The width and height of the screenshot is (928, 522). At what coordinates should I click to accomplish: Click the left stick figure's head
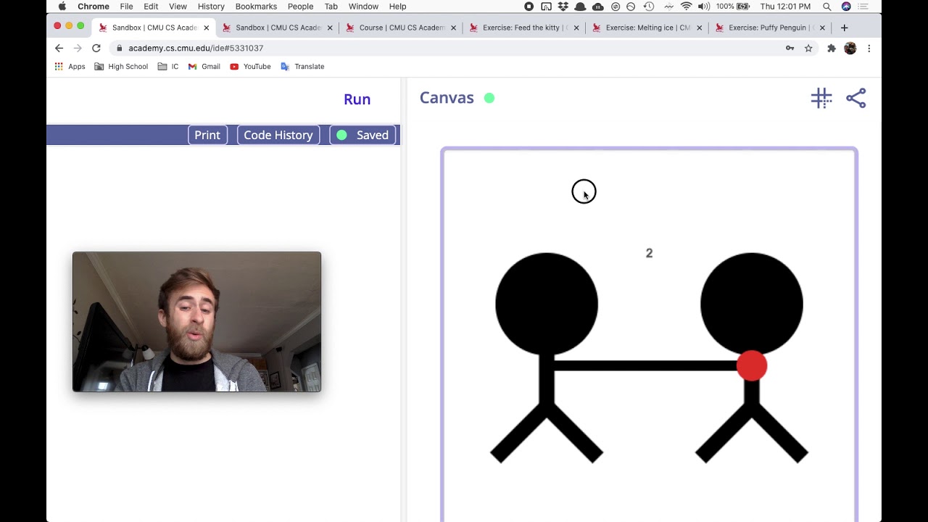pyautogui.click(x=547, y=304)
